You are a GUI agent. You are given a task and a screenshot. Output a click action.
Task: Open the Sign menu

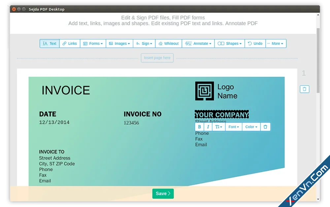coord(144,43)
